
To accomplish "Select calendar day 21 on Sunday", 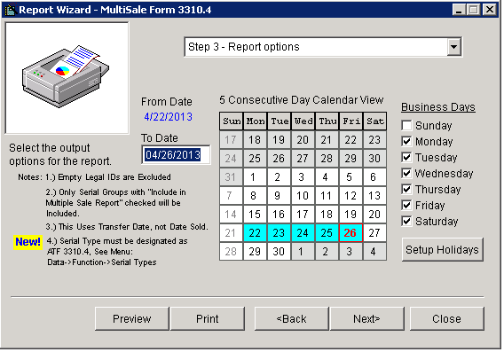I will coord(231,233).
